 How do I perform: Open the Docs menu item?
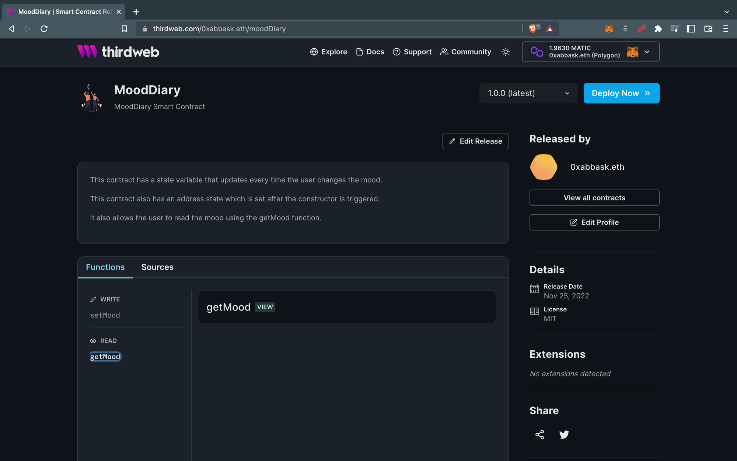(x=370, y=52)
